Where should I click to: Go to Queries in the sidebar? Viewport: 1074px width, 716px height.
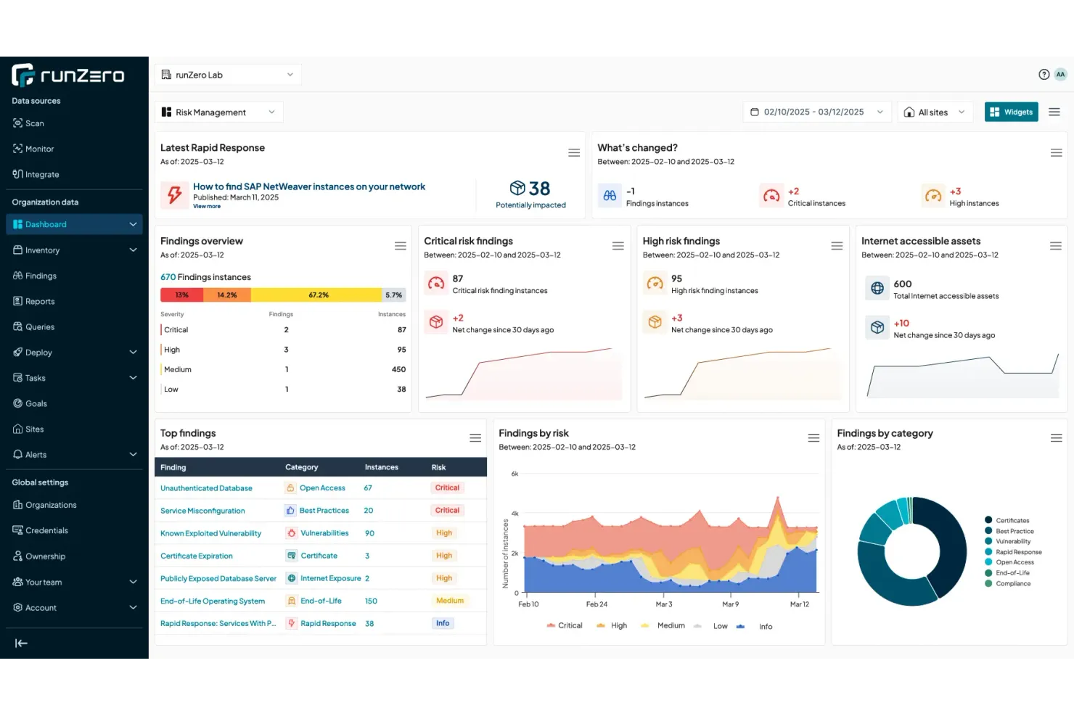40,327
